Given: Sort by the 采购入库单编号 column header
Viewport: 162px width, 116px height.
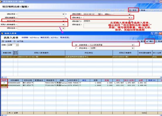Looking at the screenshot, I should click(42, 53).
